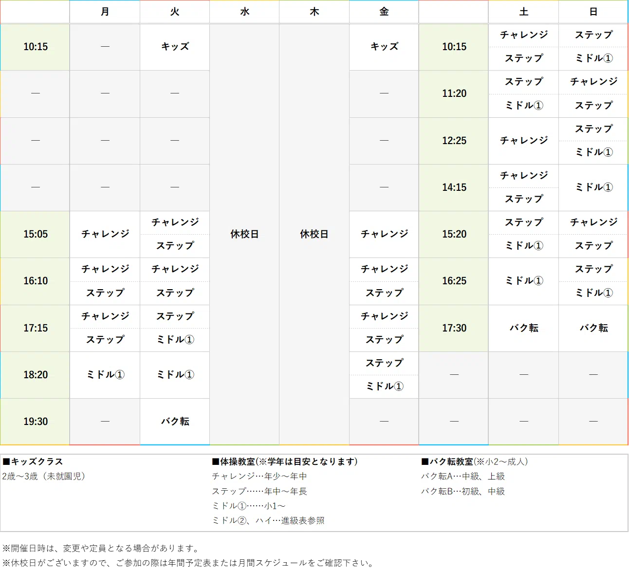Click the Monday 18:20 ミドル① cell
This screenshot has height=571, width=629.
[105, 375]
